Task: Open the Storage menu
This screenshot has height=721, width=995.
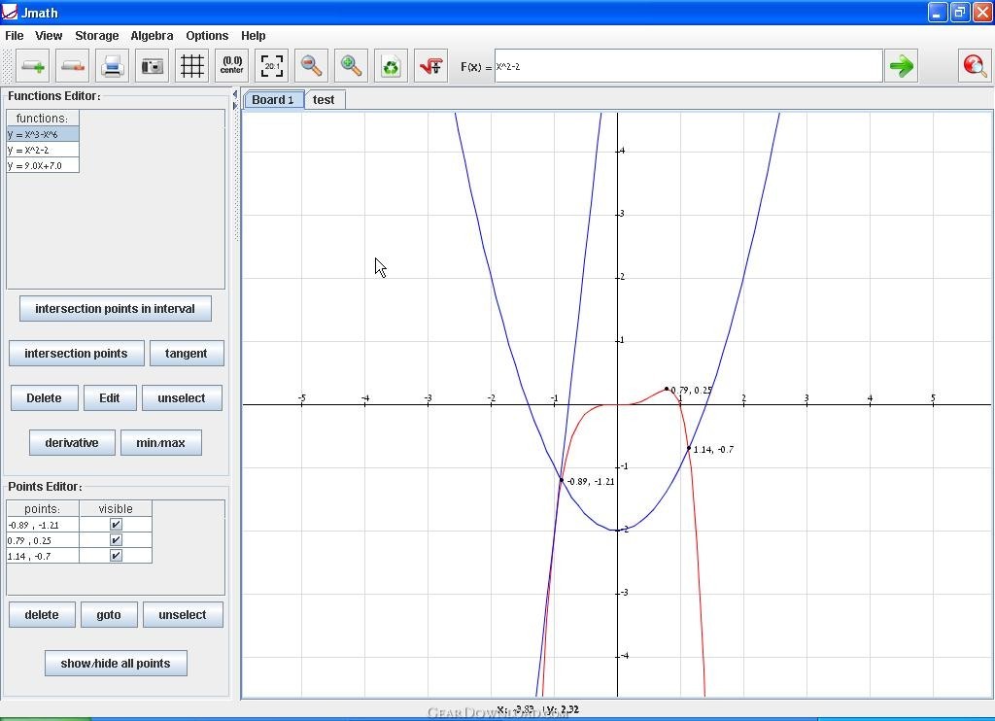Action: click(96, 36)
